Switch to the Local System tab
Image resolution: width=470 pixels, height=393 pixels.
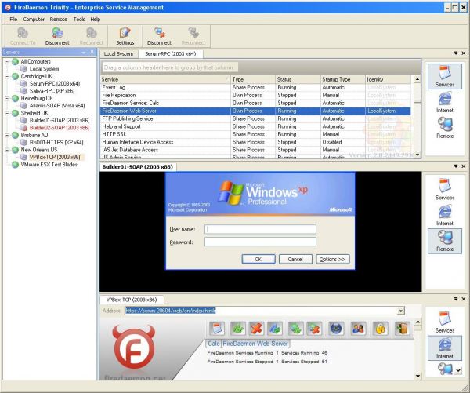point(118,54)
